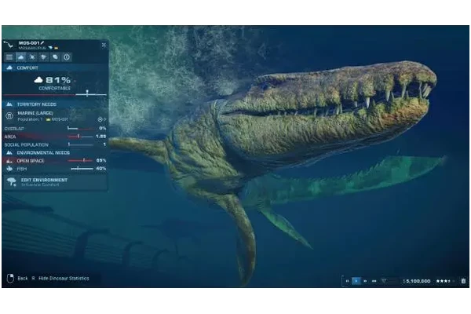Click Hide Dinosaur Statistics prompt
This screenshot has height=314, width=471.
tap(64, 278)
